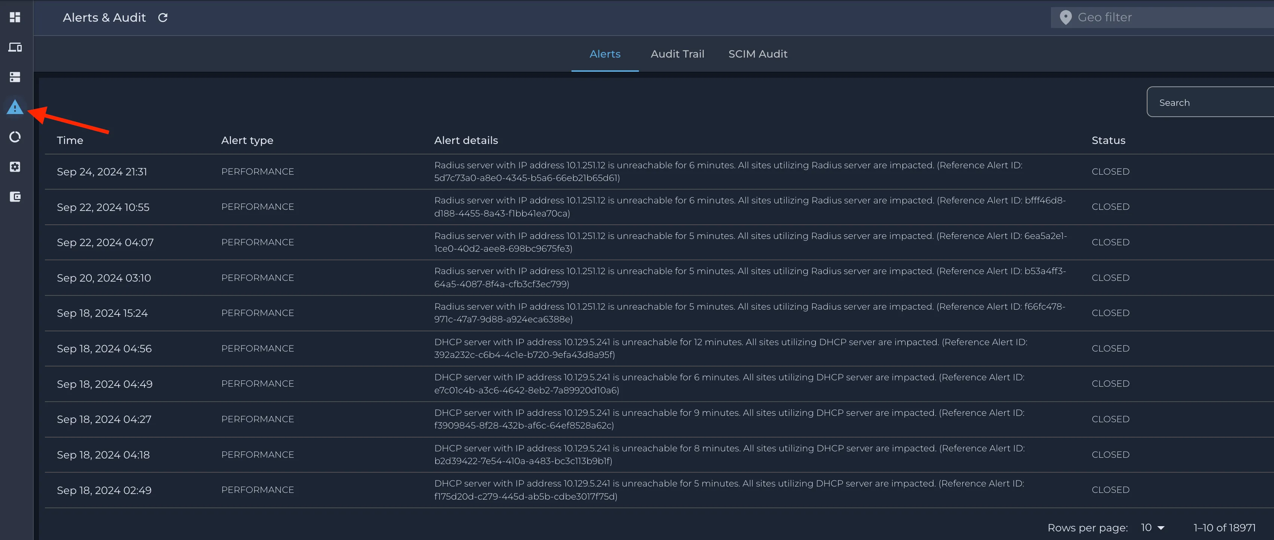Select the Sep 24, 2024 21:31 alert row

659,171
